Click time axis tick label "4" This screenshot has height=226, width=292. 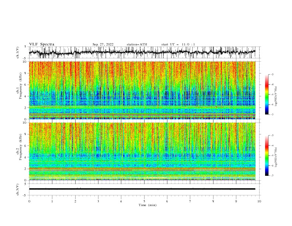(121, 201)
